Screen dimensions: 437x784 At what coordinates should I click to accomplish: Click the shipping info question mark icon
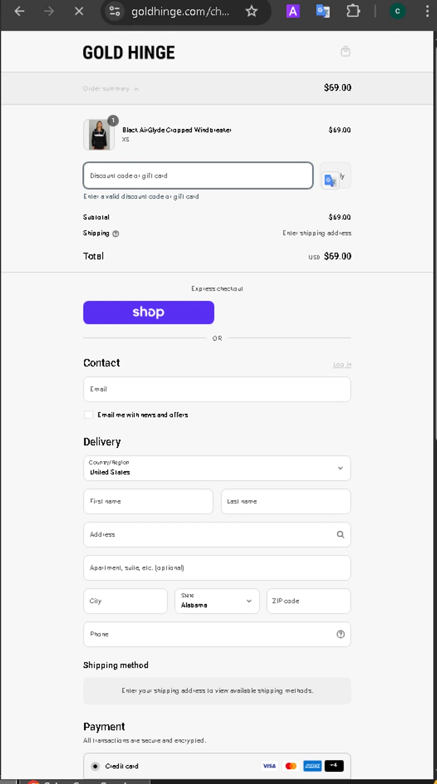116,234
